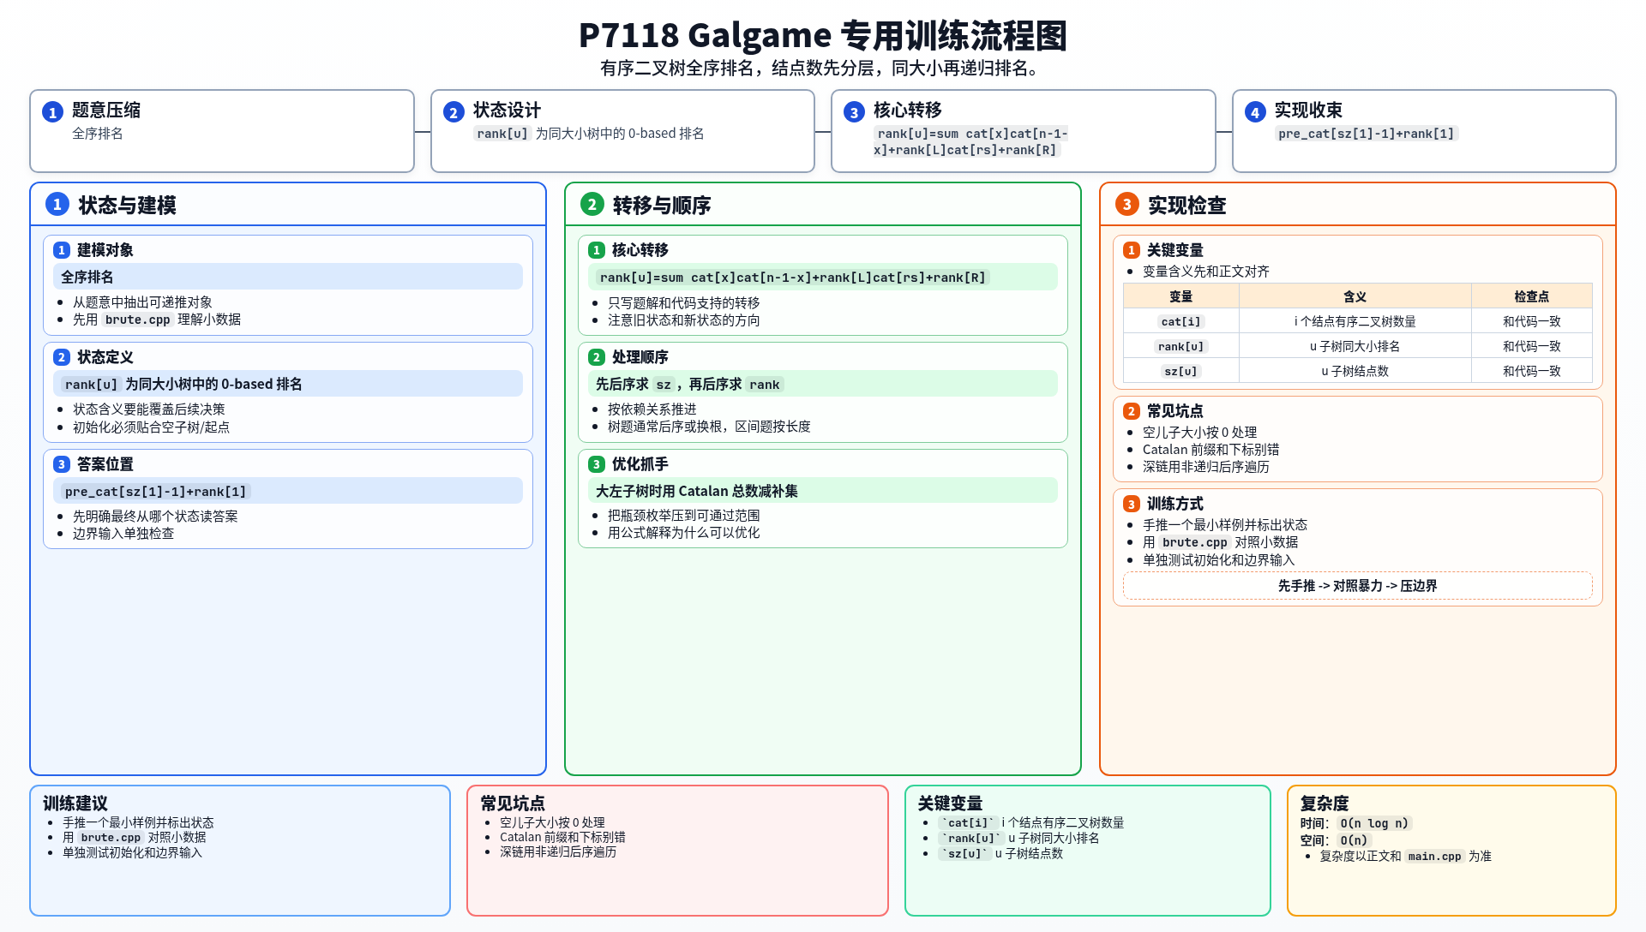Click the orange 1 badge beside 关键变量 in the 实现检查 column
This screenshot has height=932, width=1646.
tap(1132, 250)
